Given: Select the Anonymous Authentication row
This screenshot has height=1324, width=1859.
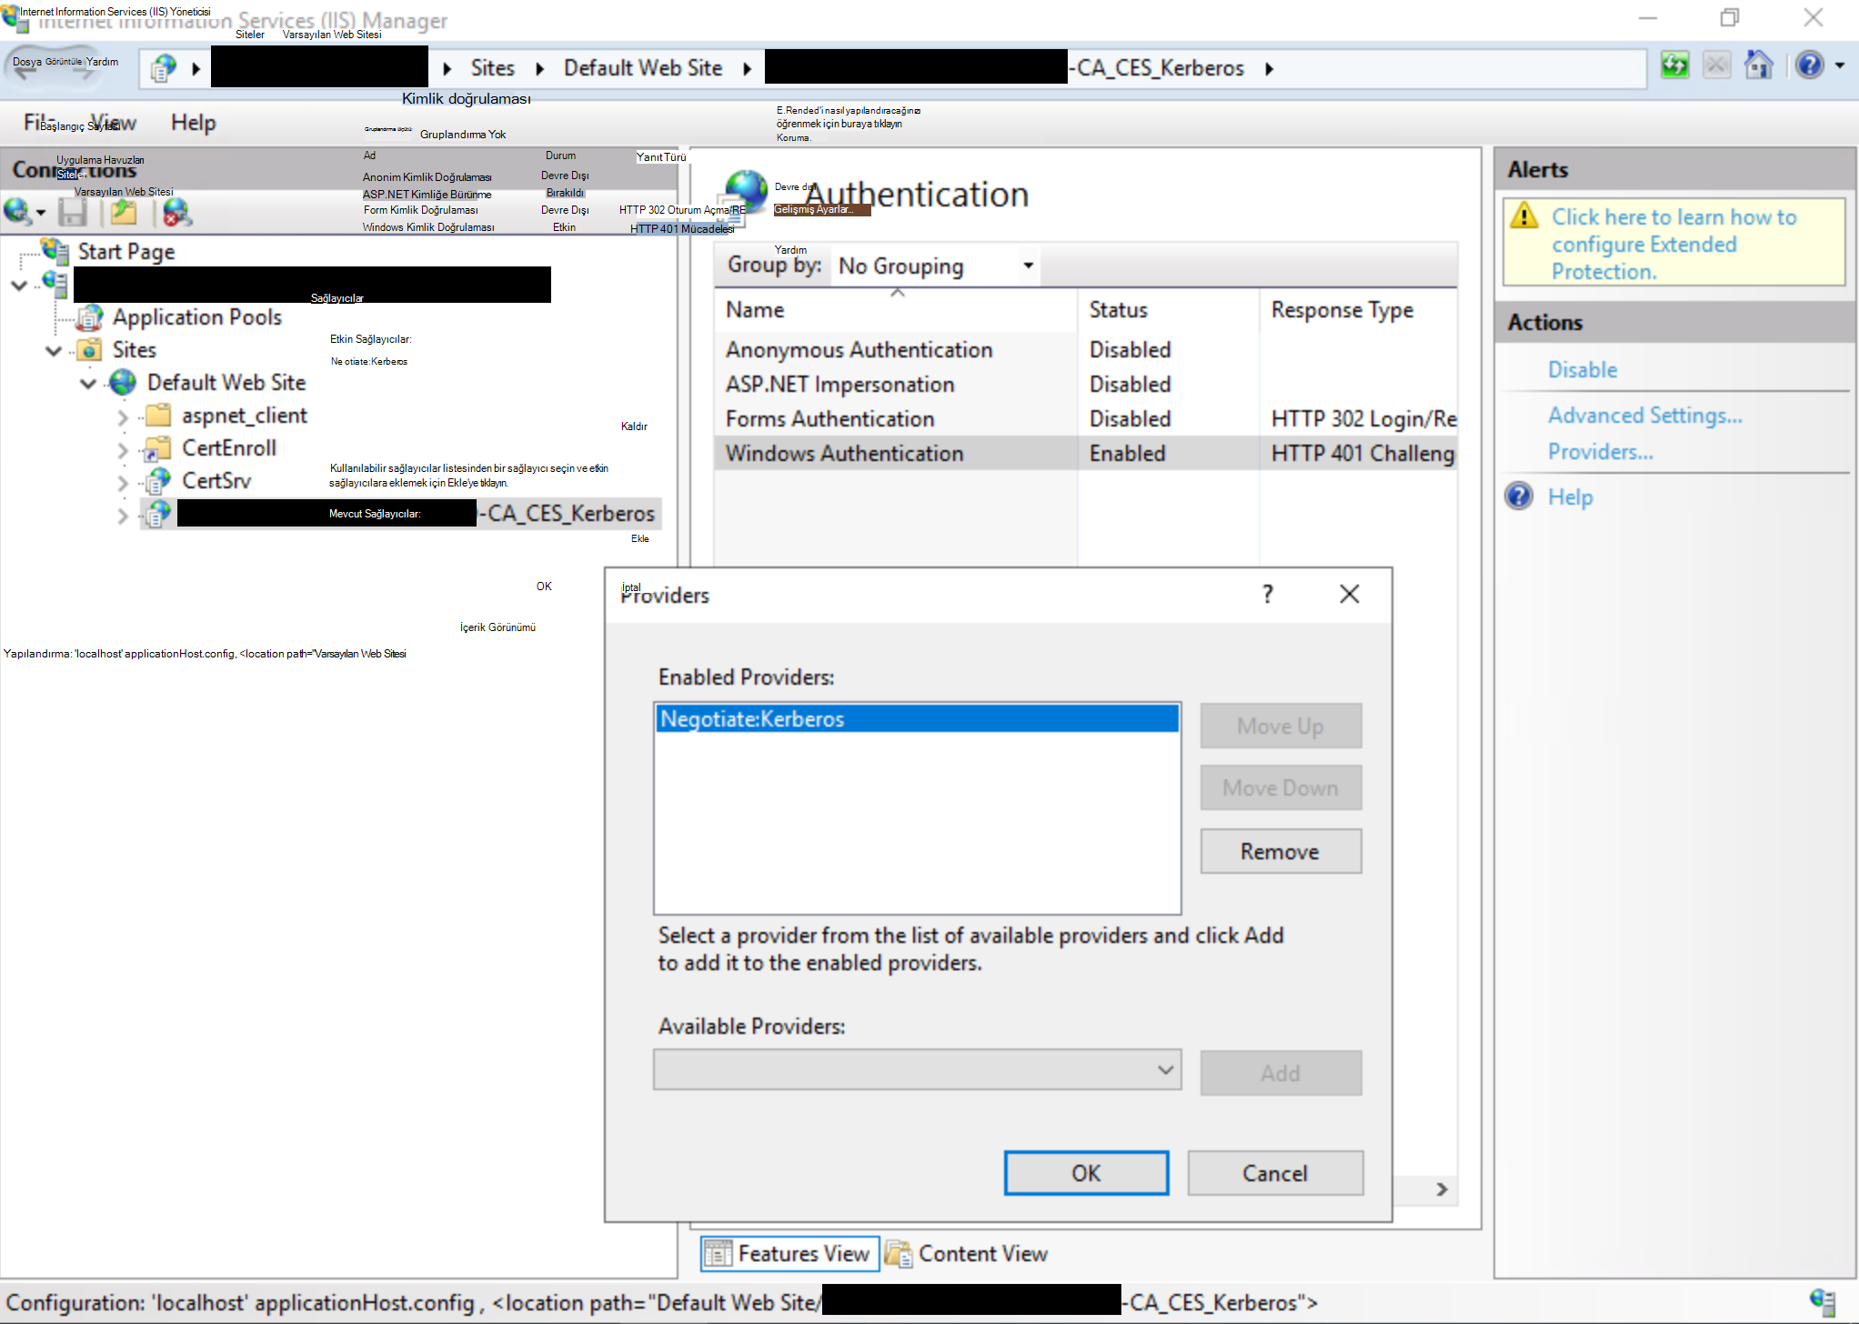Looking at the screenshot, I should [1086, 350].
